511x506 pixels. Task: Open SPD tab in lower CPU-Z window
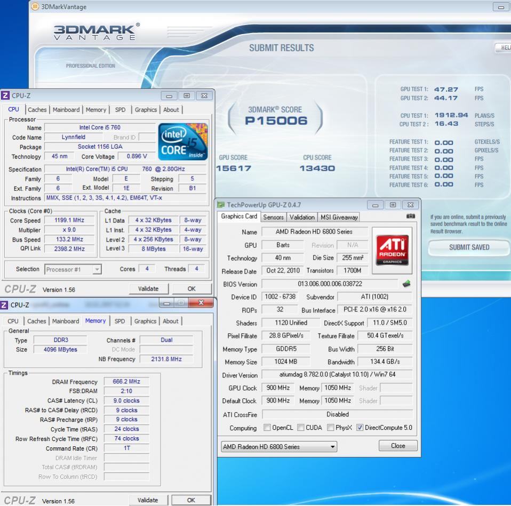point(119,322)
